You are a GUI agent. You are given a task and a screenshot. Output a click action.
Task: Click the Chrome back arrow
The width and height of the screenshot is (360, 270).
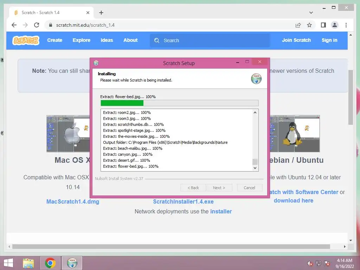(14, 25)
